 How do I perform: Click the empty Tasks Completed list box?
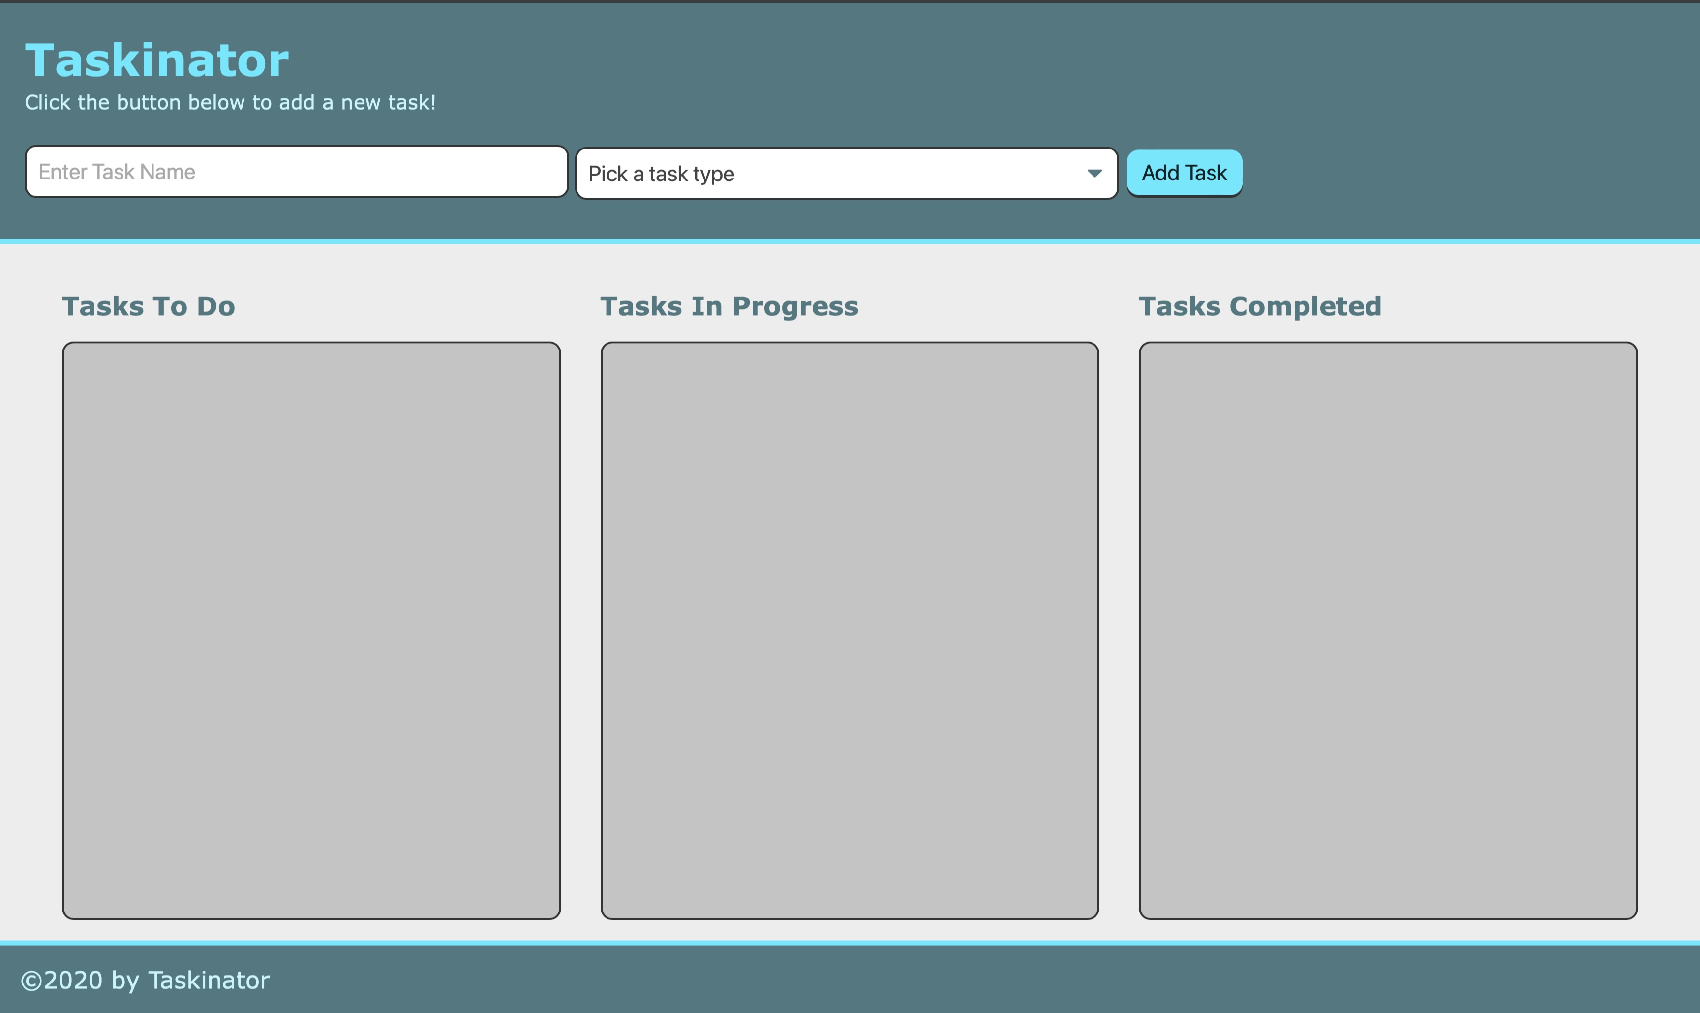pos(1388,630)
